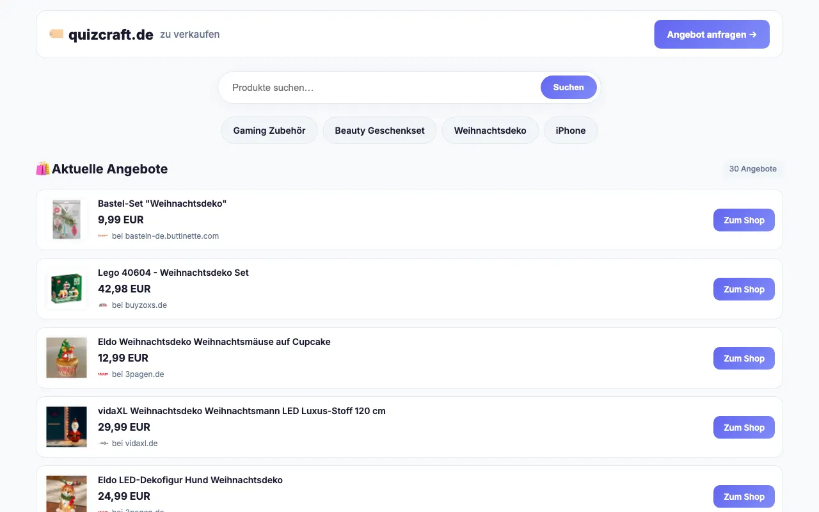The image size is (819, 512).
Task: Open the Bastel-Set Weihnachtsdeko product thumbnail
Action: coord(67,220)
